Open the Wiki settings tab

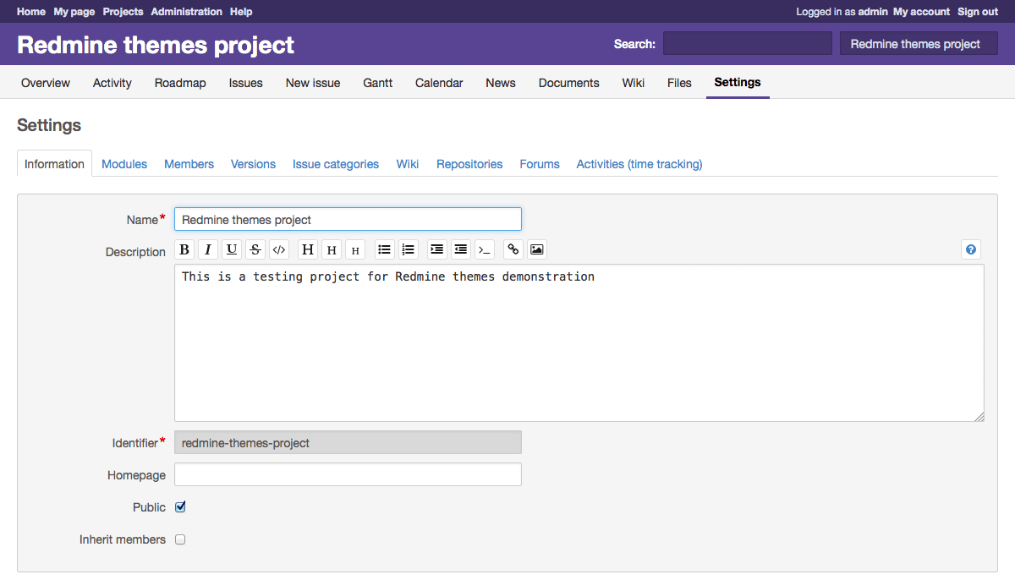pyautogui.click(x=408, y=164)
